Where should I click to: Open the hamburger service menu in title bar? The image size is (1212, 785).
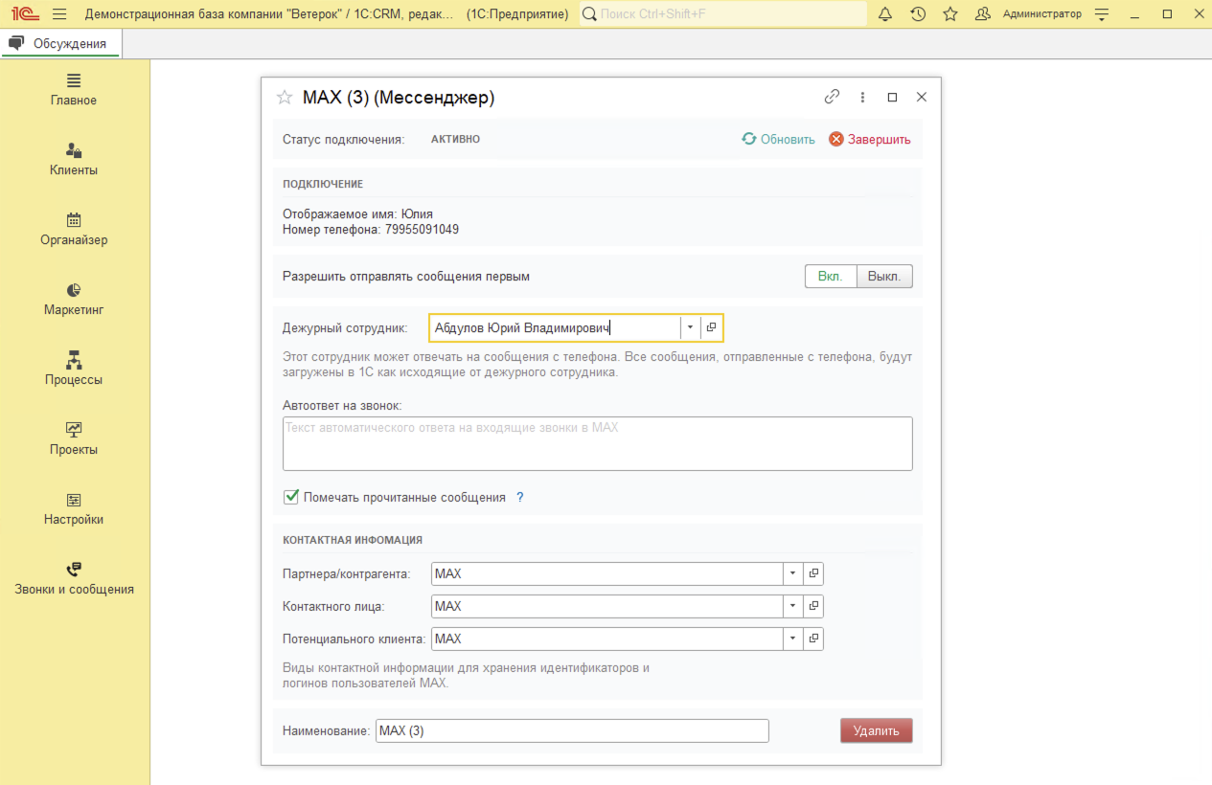tap(59, 14)
